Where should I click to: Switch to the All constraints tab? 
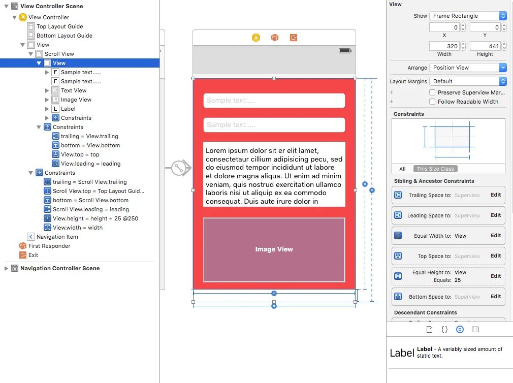[x=402, y=169]
